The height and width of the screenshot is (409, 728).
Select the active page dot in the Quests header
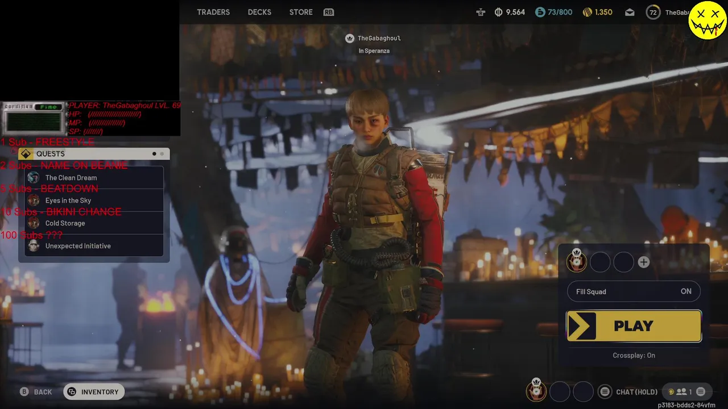point(154,154)
